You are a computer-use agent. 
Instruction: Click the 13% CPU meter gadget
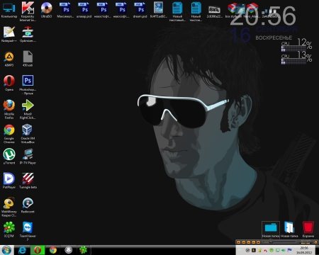click(296, 58)
